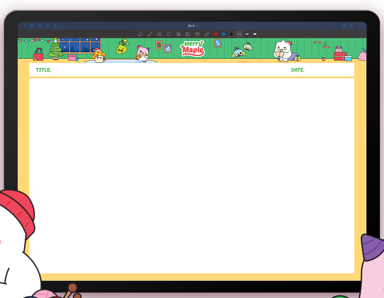Select the Image insert tool
The width and height of the screenshot is (384, 298).
tap(188, 34)
